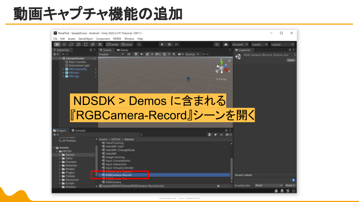
Task: Toggle hidden packages count in Project
Action: (228, 135)
